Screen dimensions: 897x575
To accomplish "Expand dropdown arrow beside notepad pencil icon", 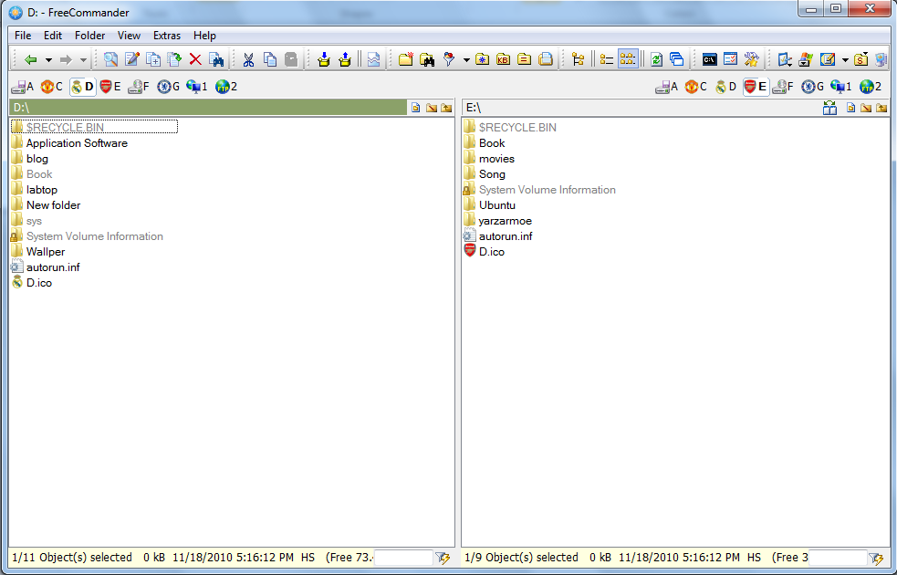I will [x=845, y=59].
